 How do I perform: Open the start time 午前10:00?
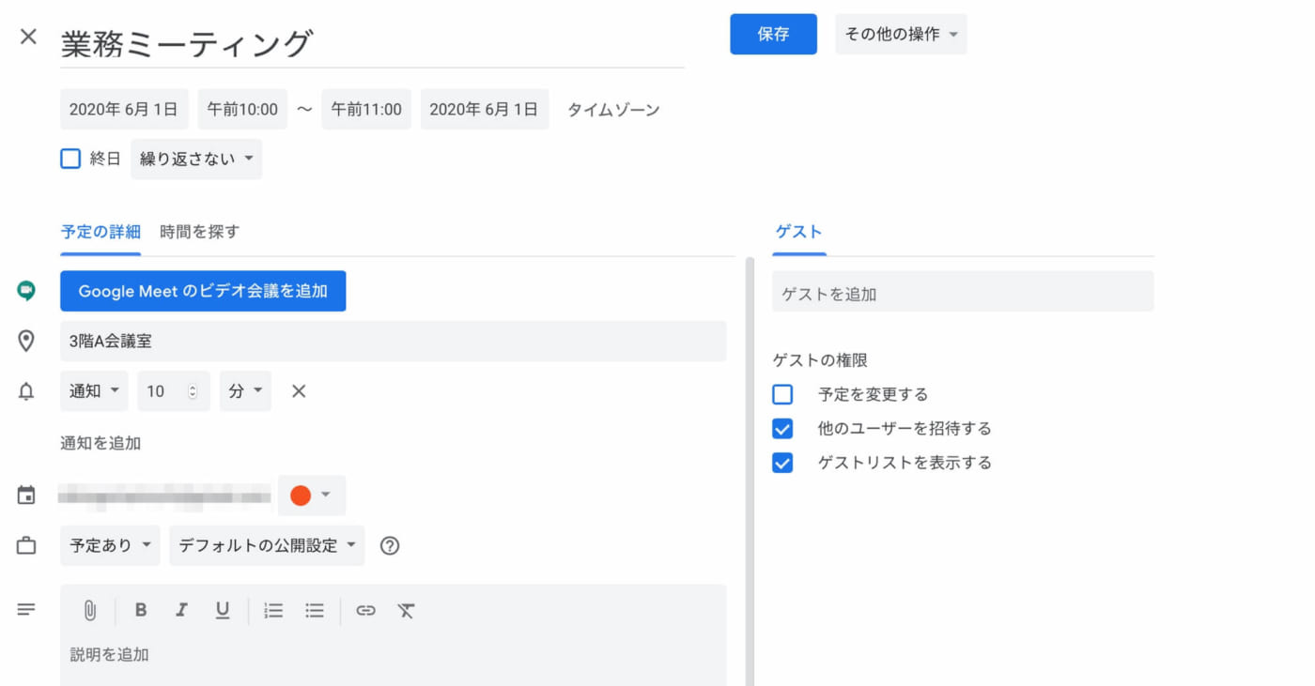click(x=242, y=109)
